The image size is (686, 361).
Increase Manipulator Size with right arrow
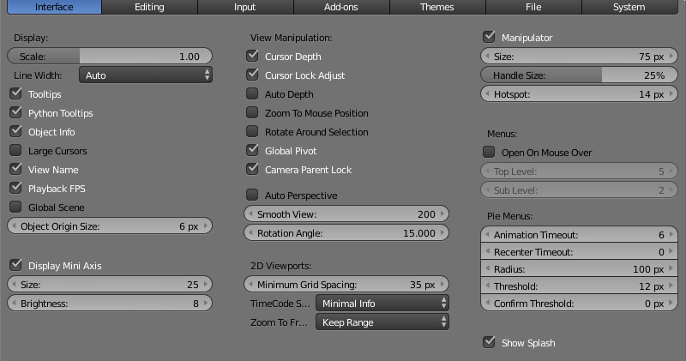coord(670,57)
